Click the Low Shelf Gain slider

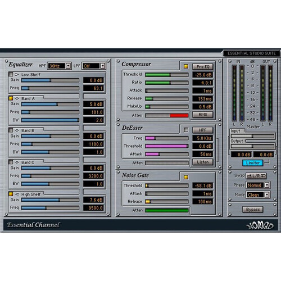point(50,80)
